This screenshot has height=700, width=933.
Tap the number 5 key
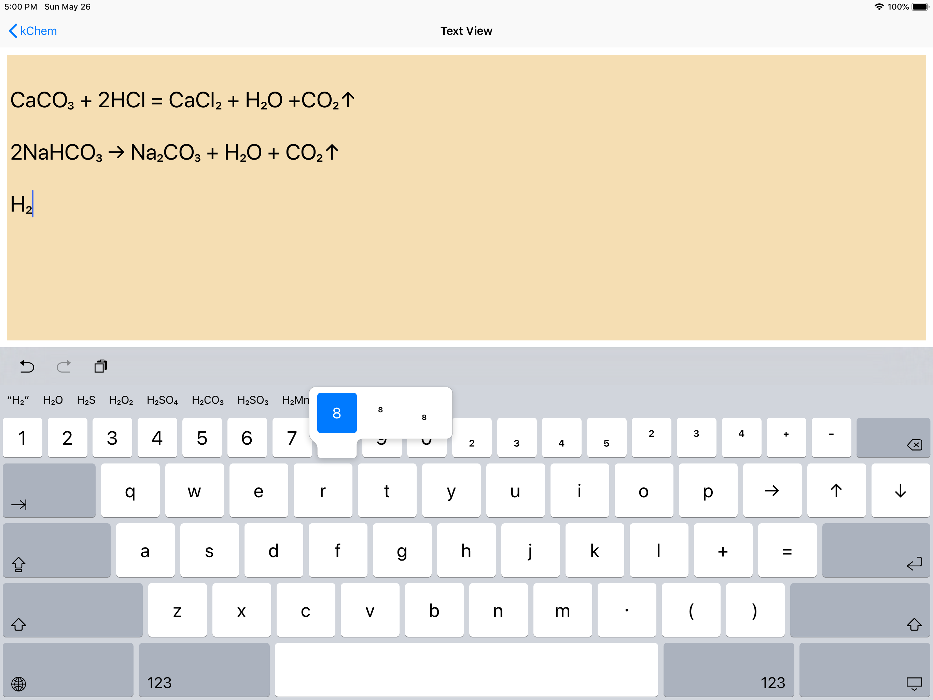coord(202,438)
